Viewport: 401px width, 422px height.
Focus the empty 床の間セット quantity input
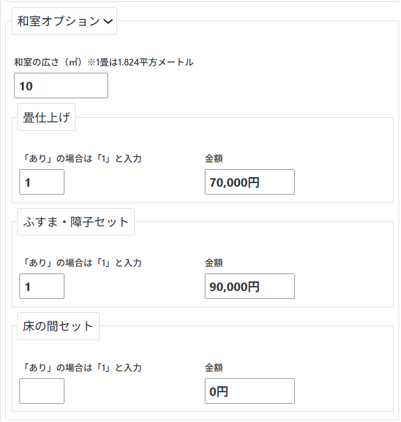click(42, 391)
